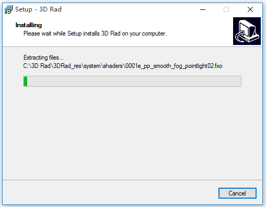Click the blank grey area below progress bar
266x207 pixels.
(132, 132)
